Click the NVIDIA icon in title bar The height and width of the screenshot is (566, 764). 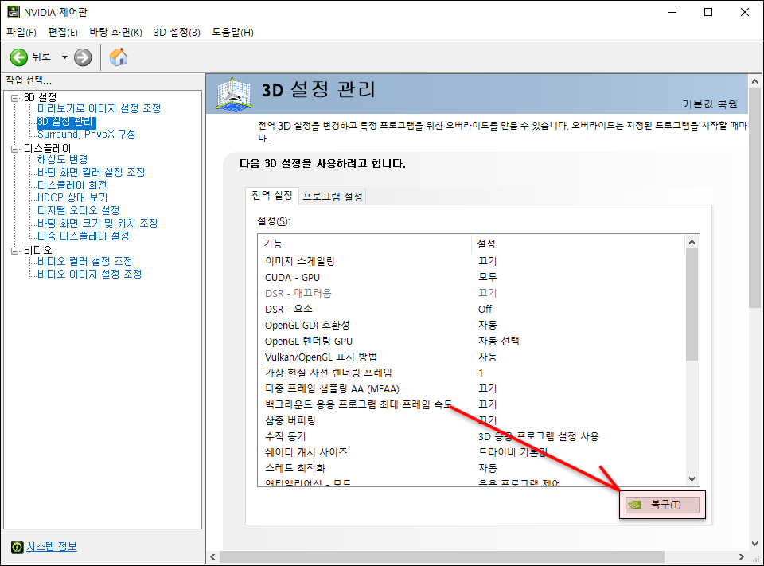pos(14,12)
